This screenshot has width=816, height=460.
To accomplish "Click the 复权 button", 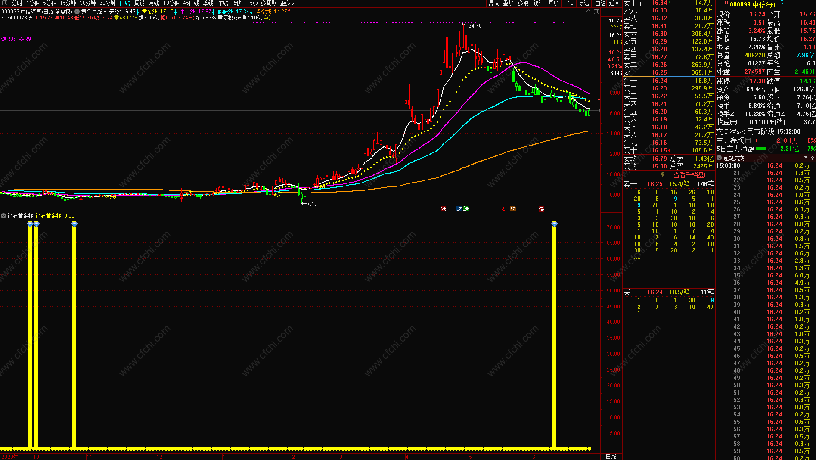I will coord(494,3).
